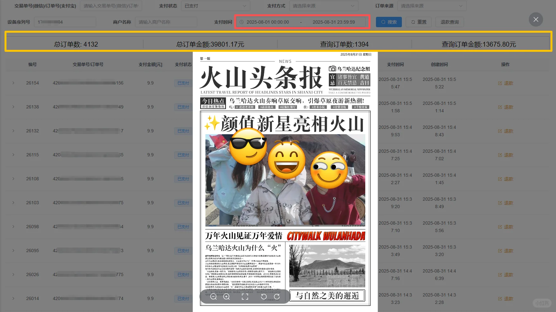Expand details for order 26014
The height and width of the screenshot is (312, 556).
pyautogui.click(x=13, y=298)
